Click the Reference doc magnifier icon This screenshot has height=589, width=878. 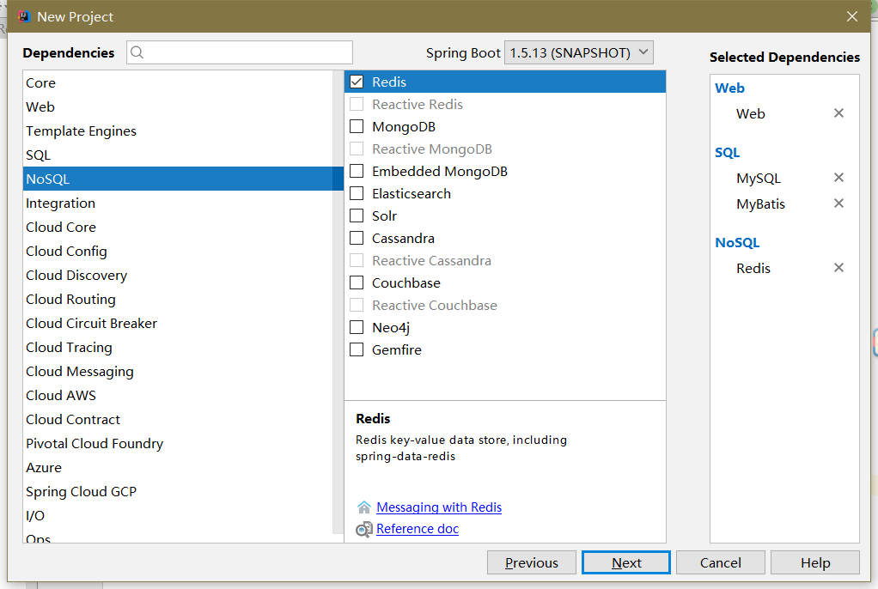pyautogui.click(x=364, y=529)
